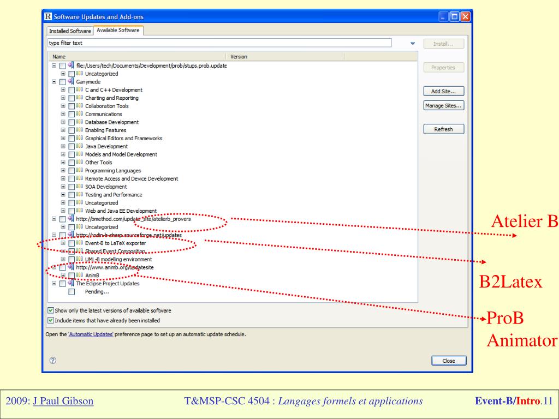Screen dimensions: 559x419
Task: Sort by the Version column header
Action: click(285, 57)
